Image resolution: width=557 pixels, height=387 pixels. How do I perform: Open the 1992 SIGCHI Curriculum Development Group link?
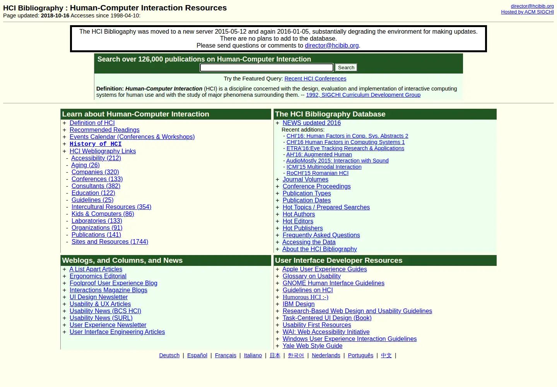pos(363,95)
